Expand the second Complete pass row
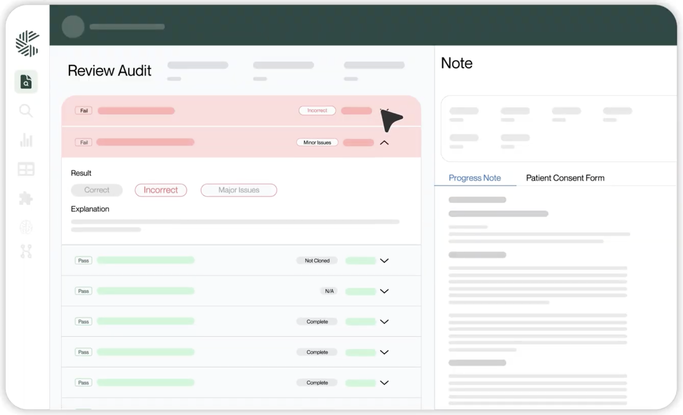Viewport: 683px width, 415px height. [x=384, y=352]
